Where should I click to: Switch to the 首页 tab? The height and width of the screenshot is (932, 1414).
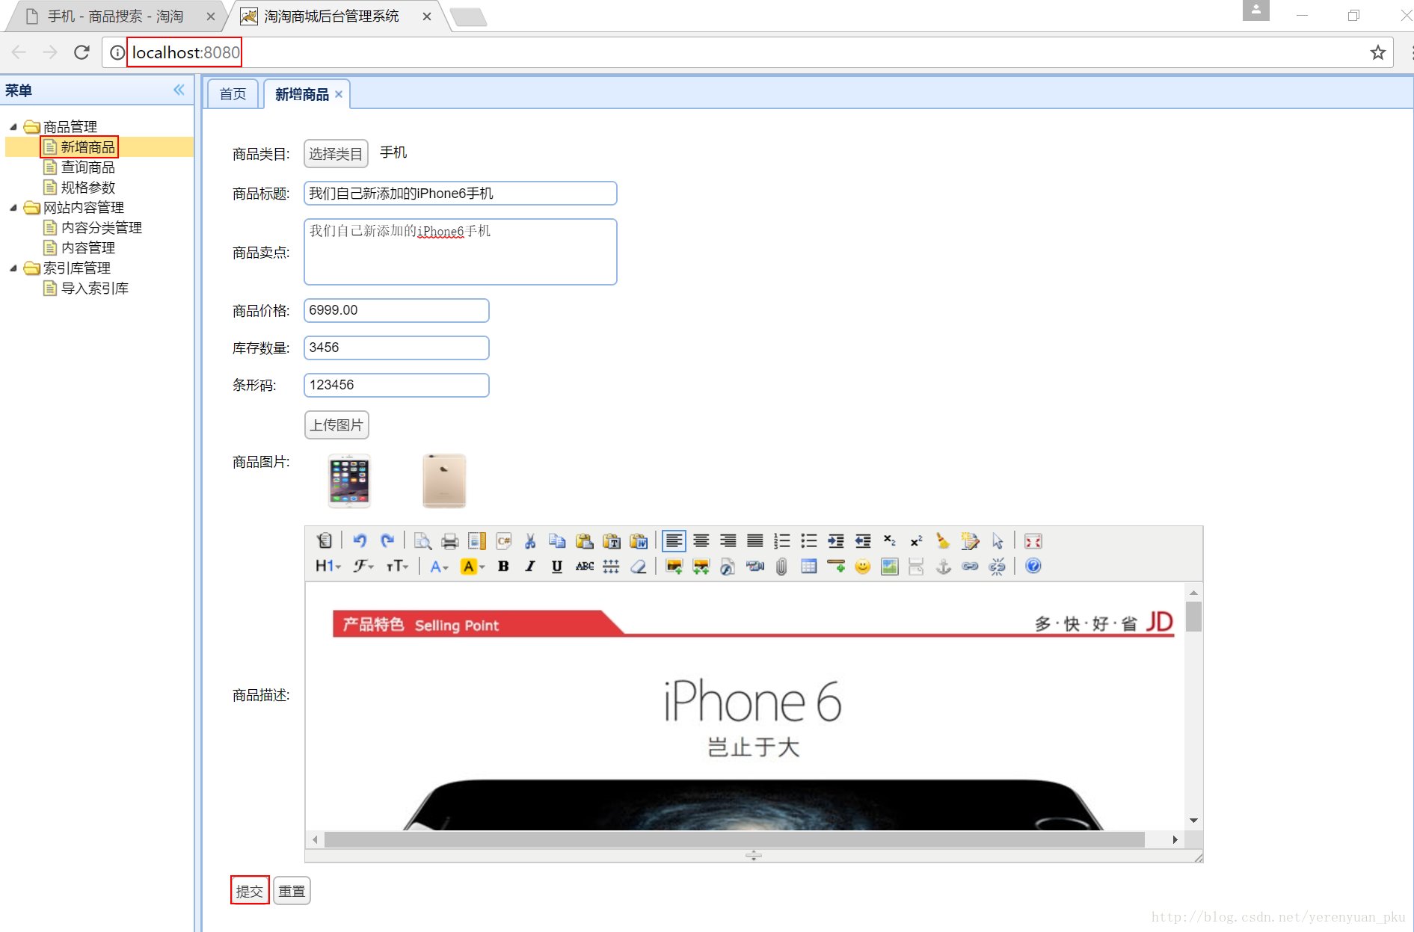233,94
